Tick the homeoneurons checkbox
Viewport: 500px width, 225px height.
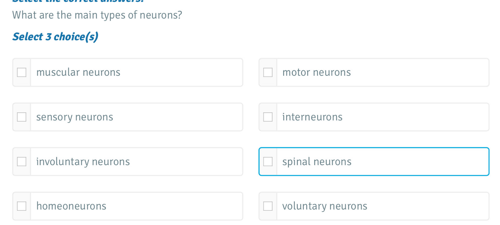22,206
